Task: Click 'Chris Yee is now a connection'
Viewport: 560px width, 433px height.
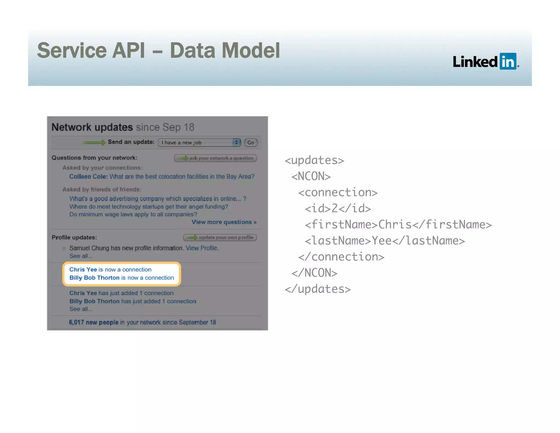Action: (110, 269)
